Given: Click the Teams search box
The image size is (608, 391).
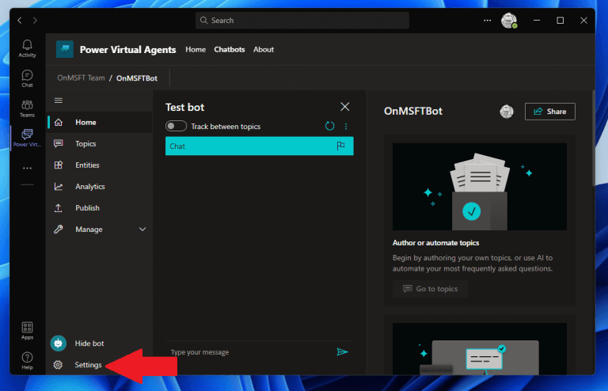Looking at the screenshot, I should point(302,20).
